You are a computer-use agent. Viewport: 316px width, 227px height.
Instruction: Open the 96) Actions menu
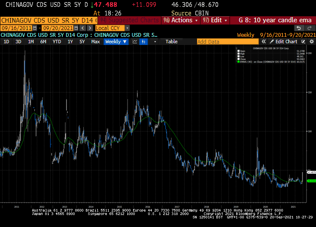[x=181, y=20]
